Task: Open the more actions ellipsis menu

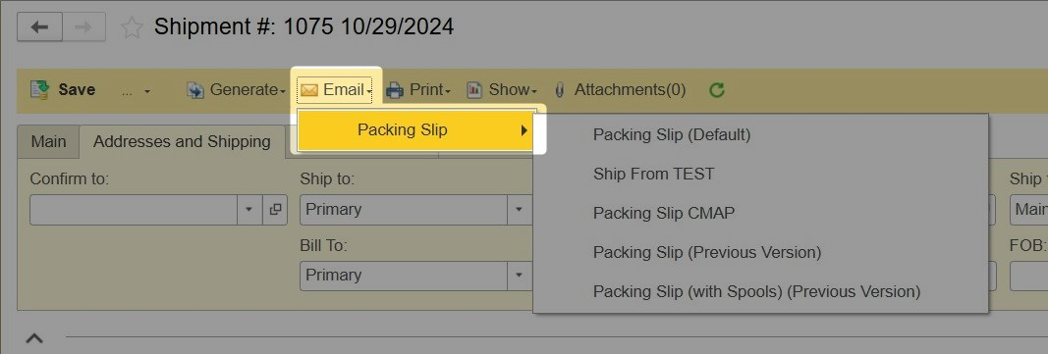Action: (x=137, y=90)
